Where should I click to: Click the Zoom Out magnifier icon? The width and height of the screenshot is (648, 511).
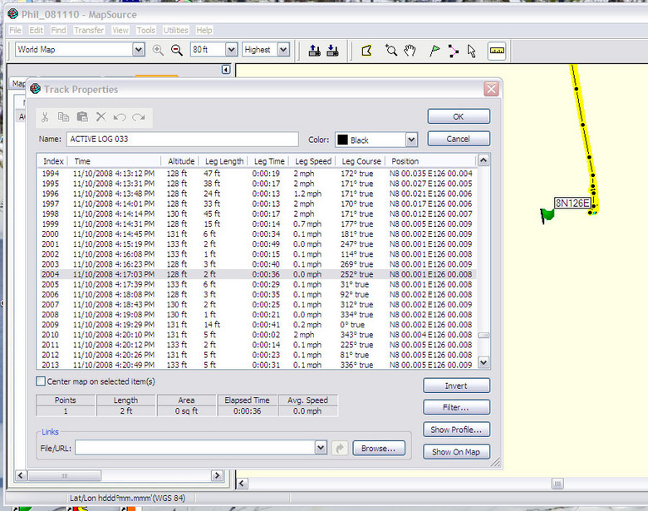[177, 50]
